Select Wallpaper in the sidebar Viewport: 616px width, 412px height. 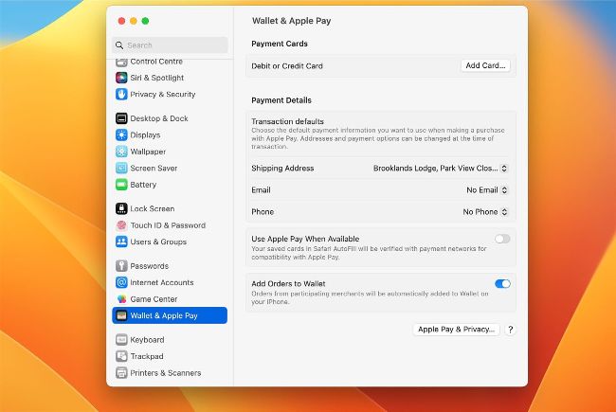(x=148, y=152)
